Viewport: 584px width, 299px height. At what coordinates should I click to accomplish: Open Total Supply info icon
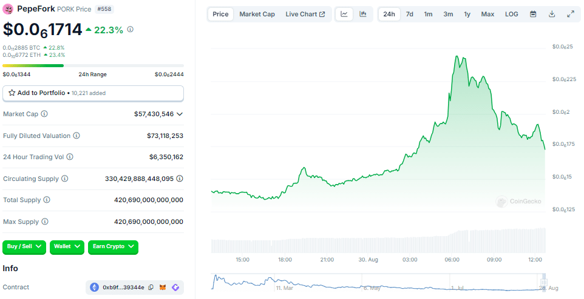click(47, 200)
